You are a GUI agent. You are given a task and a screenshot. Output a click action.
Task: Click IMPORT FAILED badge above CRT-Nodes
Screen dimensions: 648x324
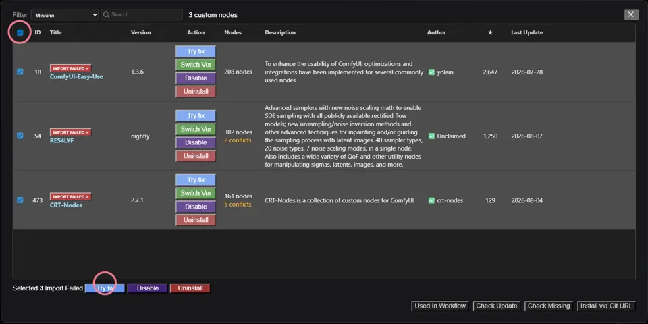[71, 196]
